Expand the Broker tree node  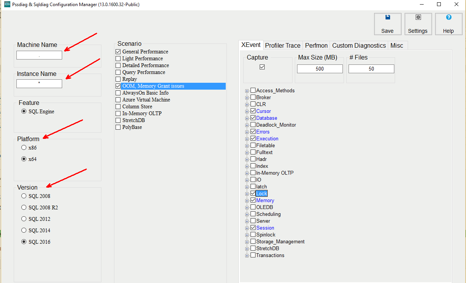(247, 98)
